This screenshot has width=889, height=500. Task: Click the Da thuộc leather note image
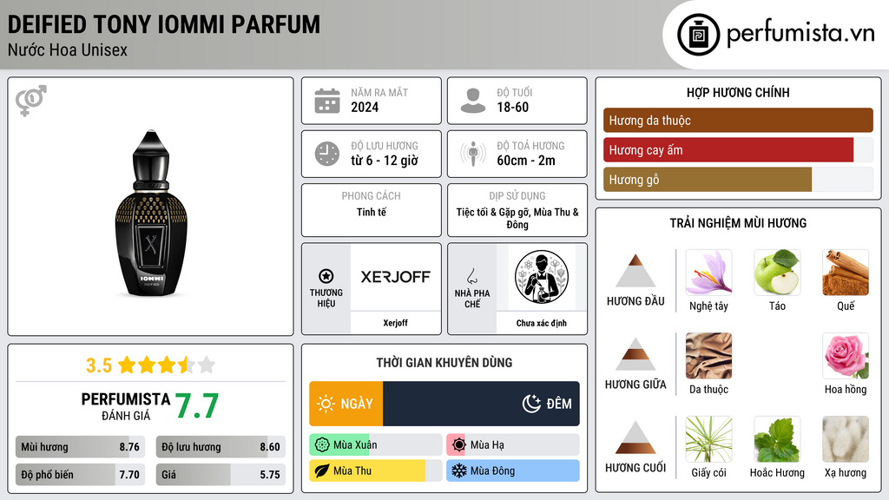pos(708,356)
